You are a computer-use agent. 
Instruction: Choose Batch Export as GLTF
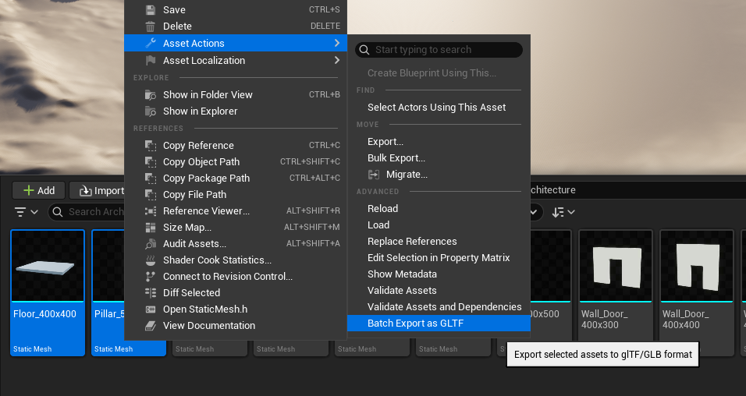[415, 324]
